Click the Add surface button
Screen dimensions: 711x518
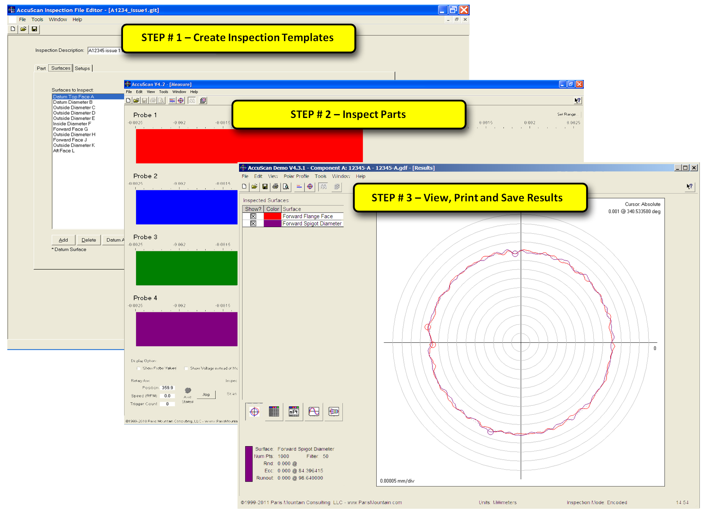[x=63, y=240]
